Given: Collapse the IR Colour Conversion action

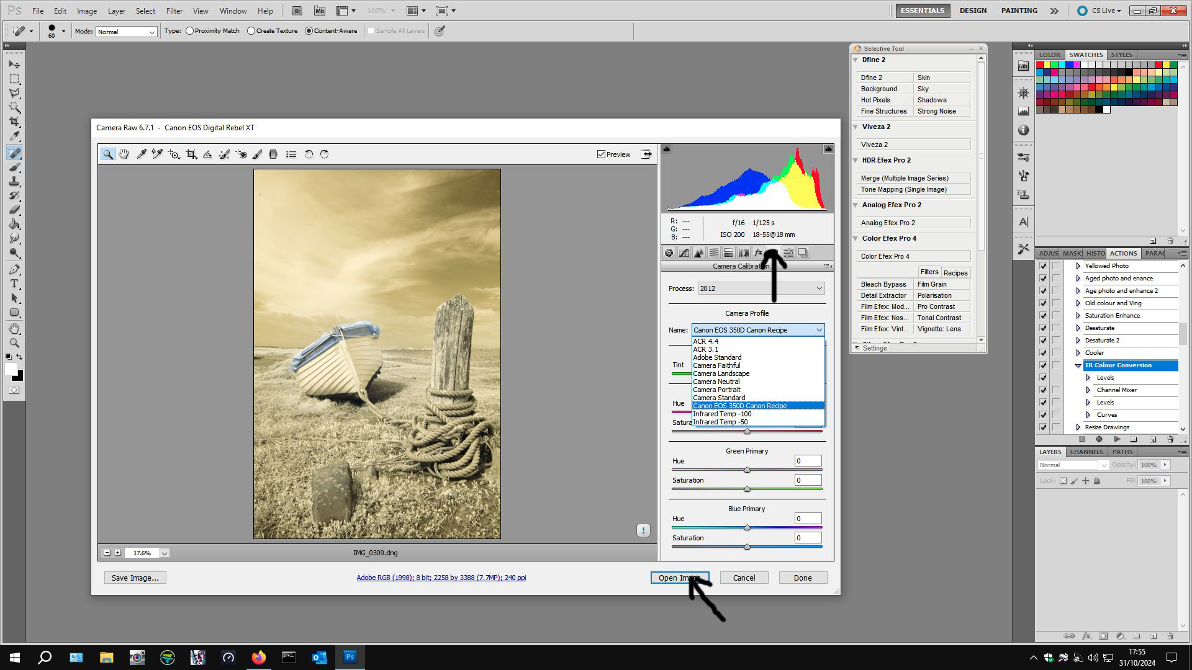Looking at the screenshot, I should [1078, 365].
